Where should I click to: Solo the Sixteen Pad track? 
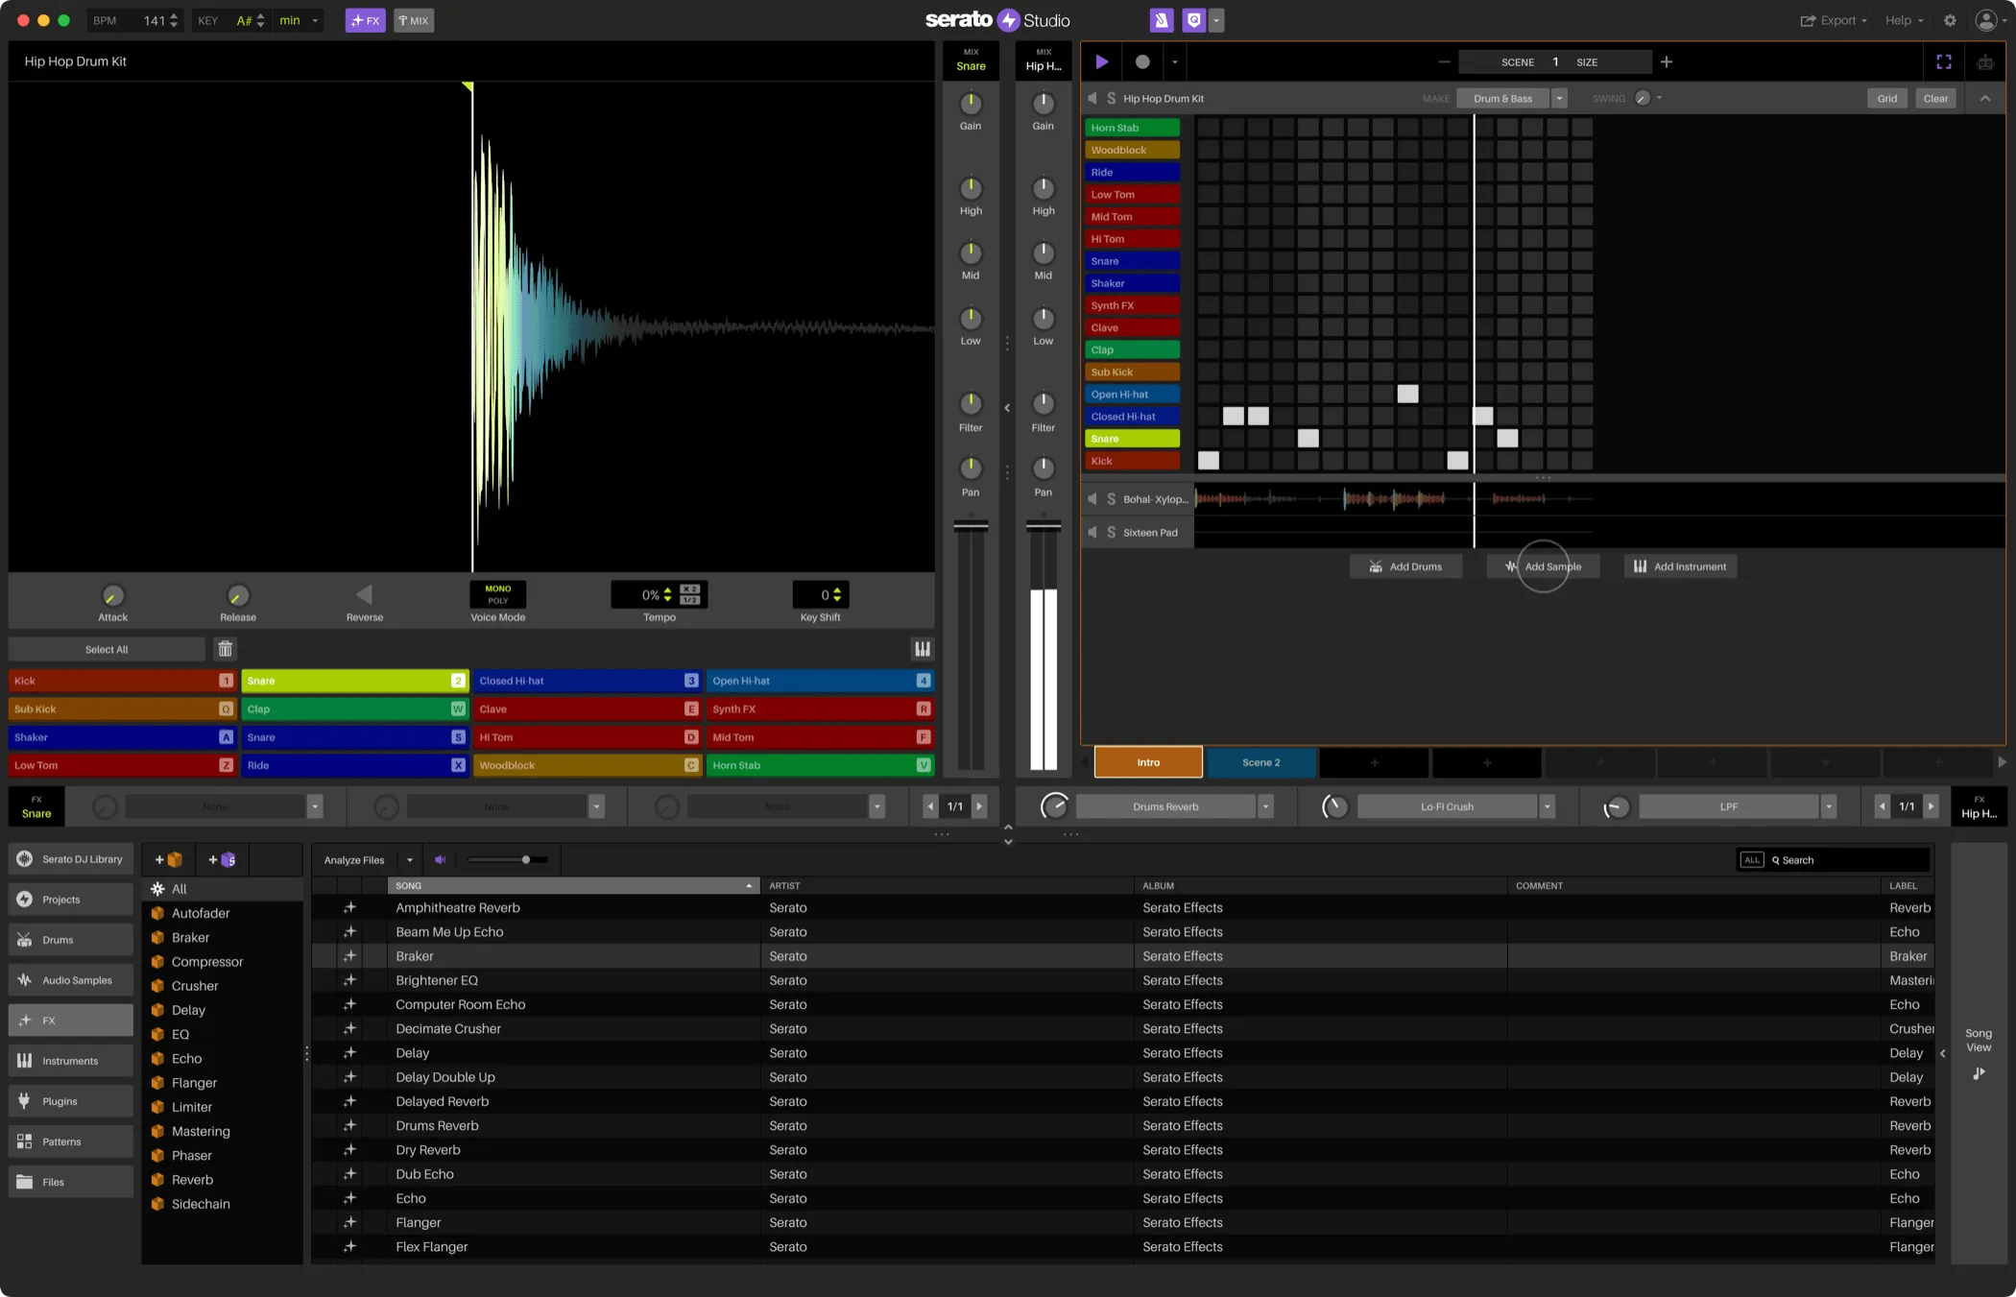1111,533
